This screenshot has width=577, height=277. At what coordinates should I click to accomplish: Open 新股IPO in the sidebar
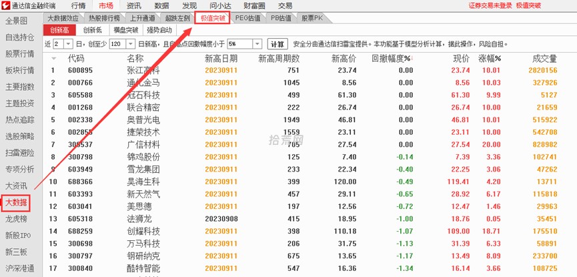tap(18, 236)
